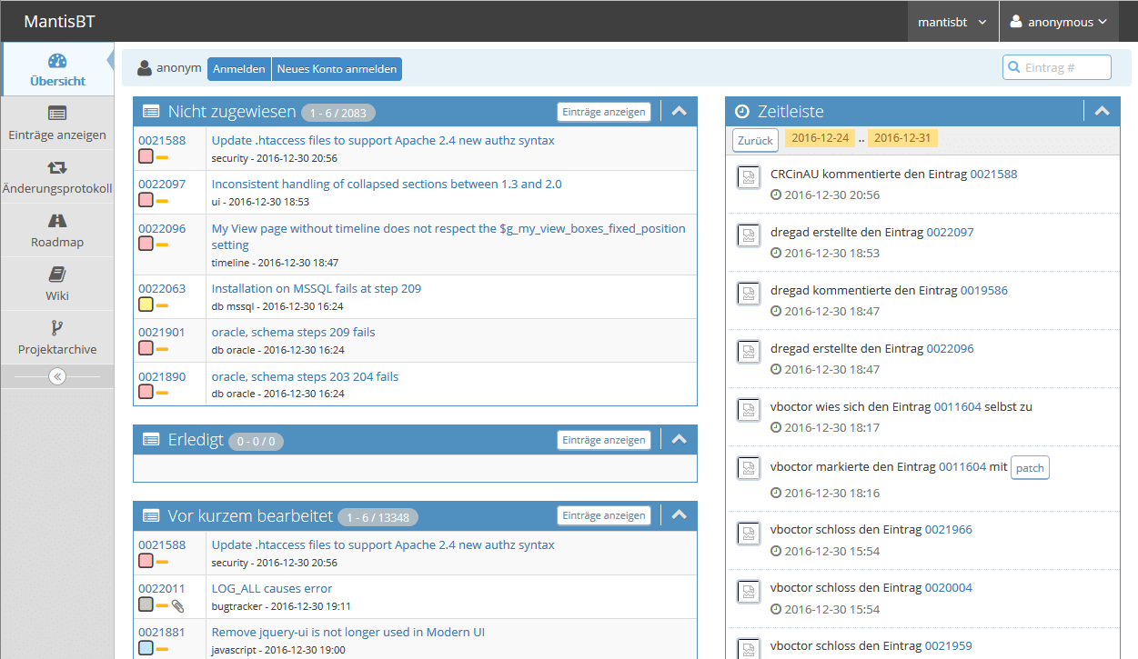Click the Einträge anzeigen sidebar label
The width and height of the screenshot is (1138, 659).
tap(57, 135)
